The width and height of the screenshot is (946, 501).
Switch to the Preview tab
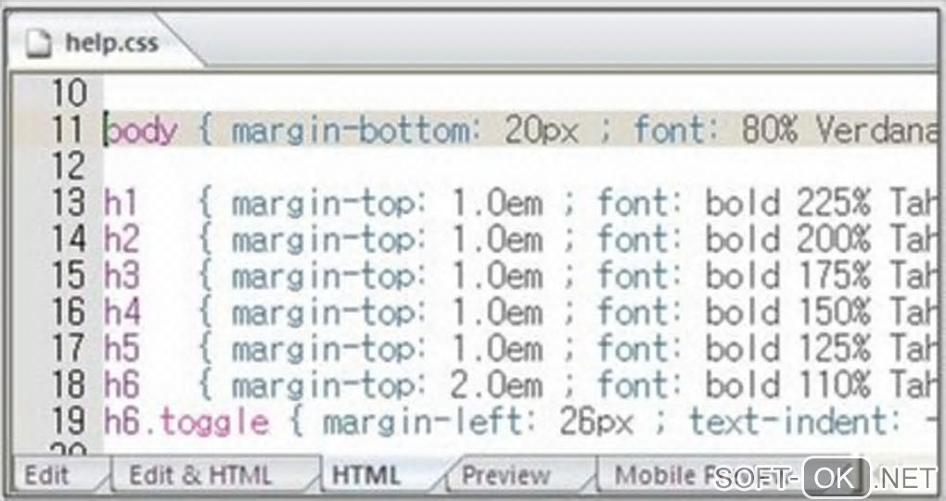[505, 475]
